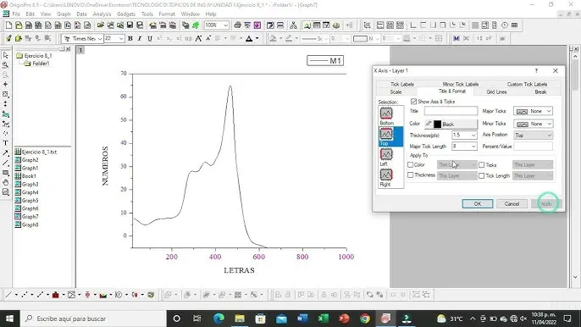Click the Percent/Value input field

534,147
